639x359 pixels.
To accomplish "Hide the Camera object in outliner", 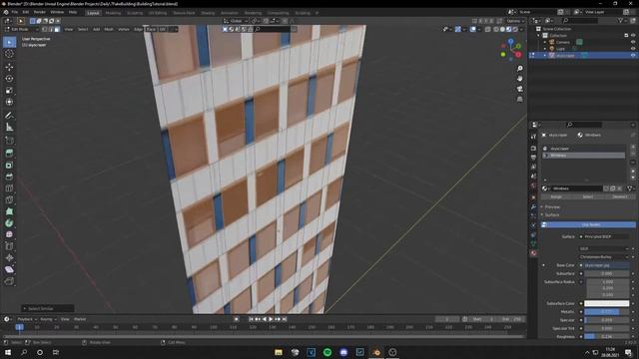I will 633,42.
